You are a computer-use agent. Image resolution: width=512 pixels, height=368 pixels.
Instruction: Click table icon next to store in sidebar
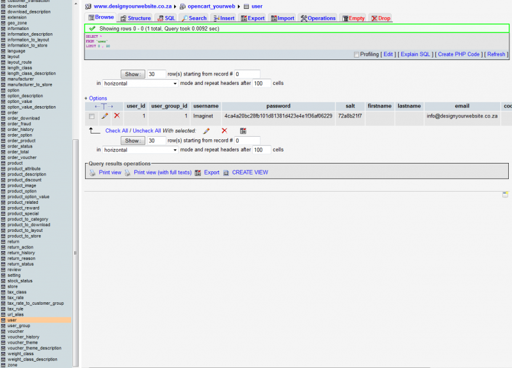pos(3,286)
